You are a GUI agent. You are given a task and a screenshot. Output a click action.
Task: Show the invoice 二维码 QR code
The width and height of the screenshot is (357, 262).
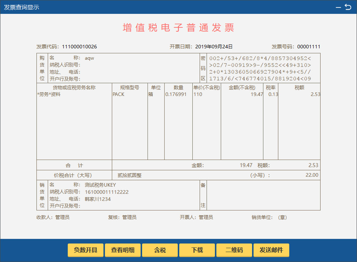(234, 250)
